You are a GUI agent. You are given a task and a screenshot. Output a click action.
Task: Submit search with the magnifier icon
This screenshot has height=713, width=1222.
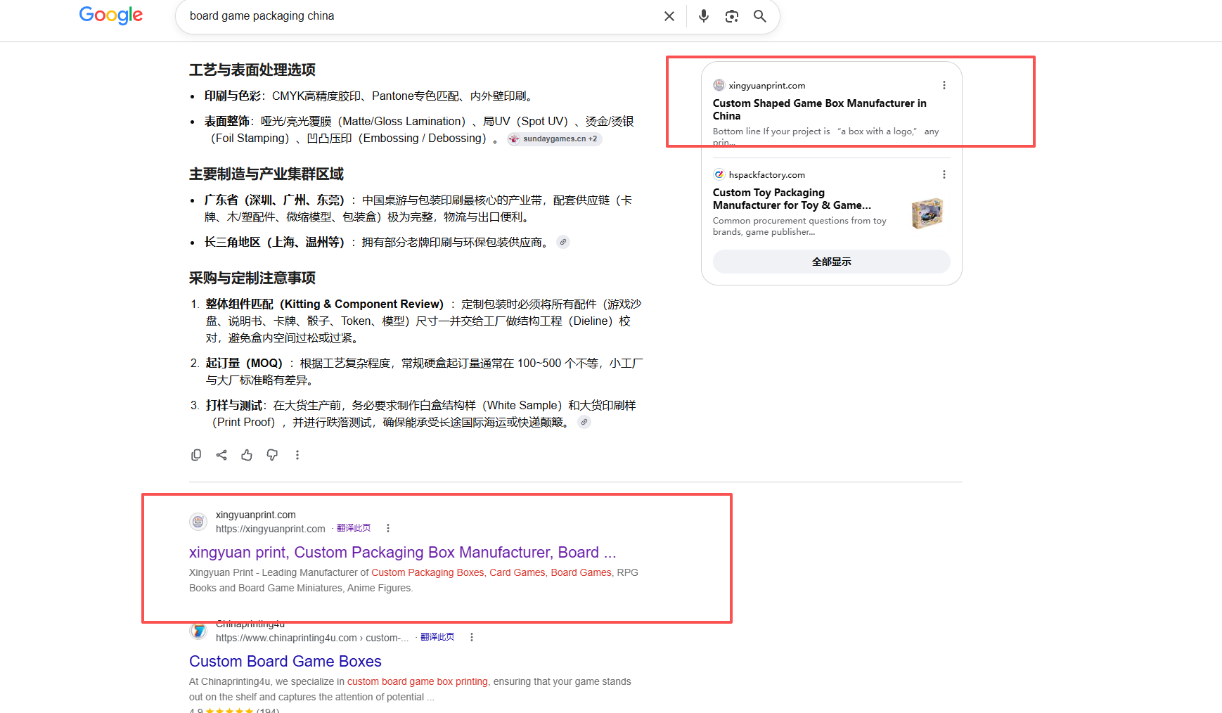click(x=760, y=16)
